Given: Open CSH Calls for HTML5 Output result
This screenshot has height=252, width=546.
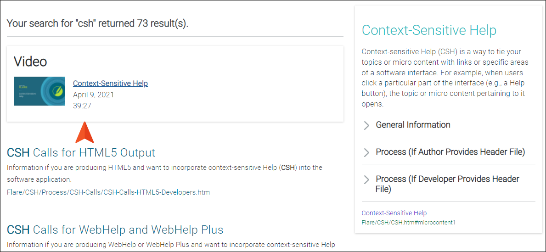Looking at the screenshot, I should pyautogui.click(x=81, y=153).
